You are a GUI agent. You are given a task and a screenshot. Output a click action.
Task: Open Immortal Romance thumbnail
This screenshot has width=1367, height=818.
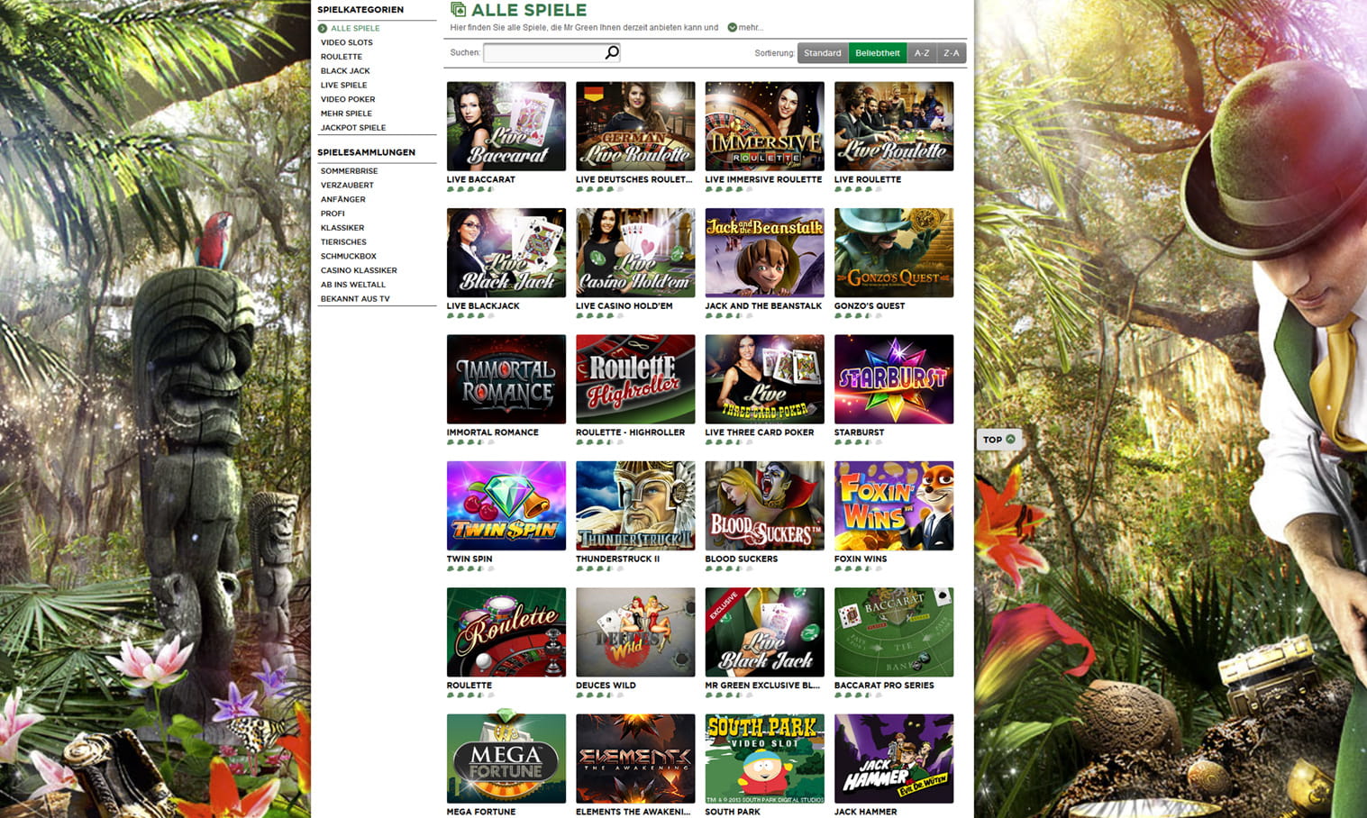[506, 379]
